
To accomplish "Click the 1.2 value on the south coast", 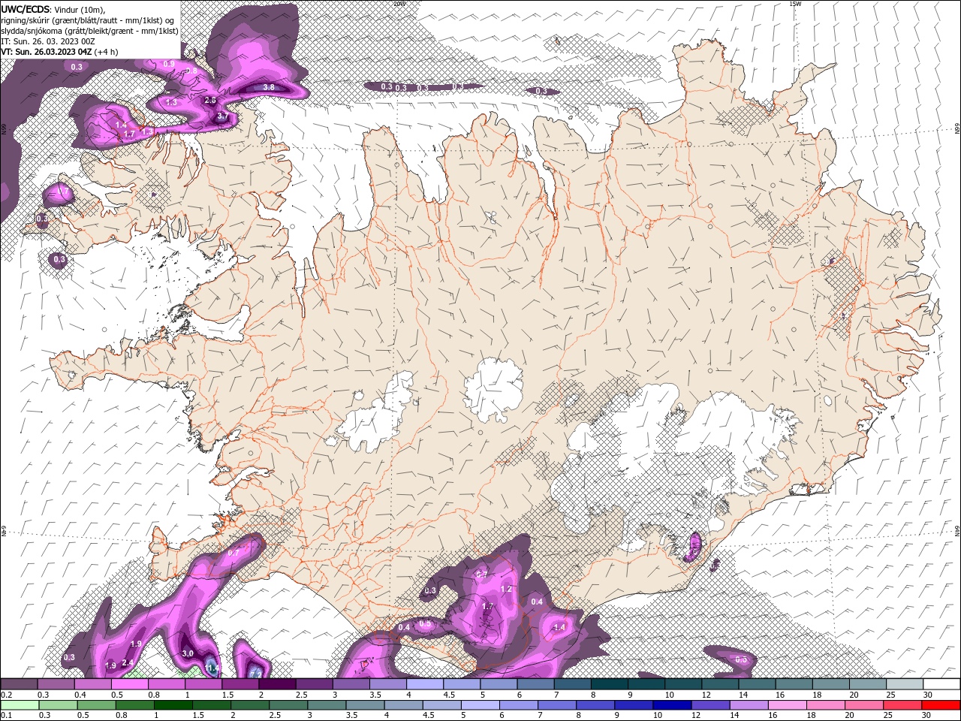I will click(506, 589).
